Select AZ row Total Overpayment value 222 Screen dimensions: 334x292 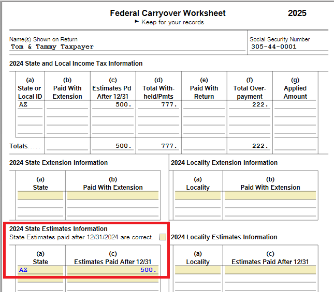coord(250,104)
